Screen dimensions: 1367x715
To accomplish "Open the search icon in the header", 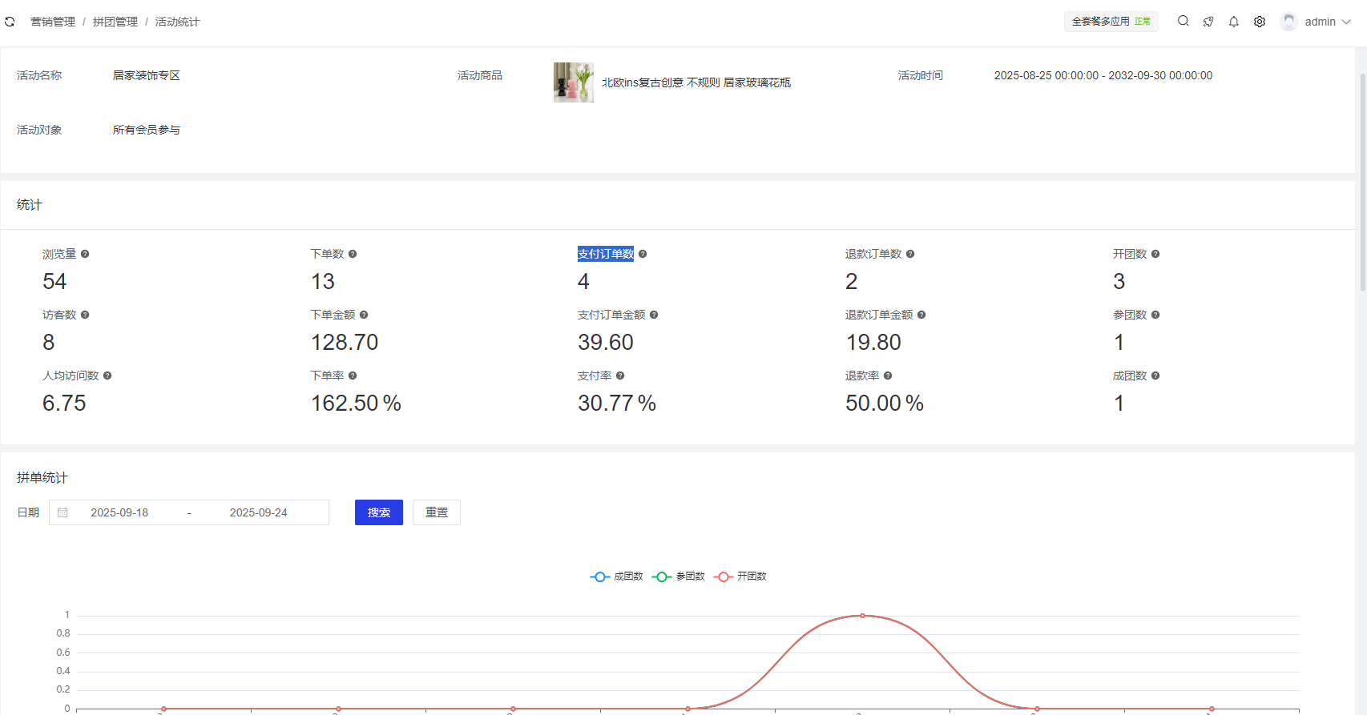I will click(1183, 22).
